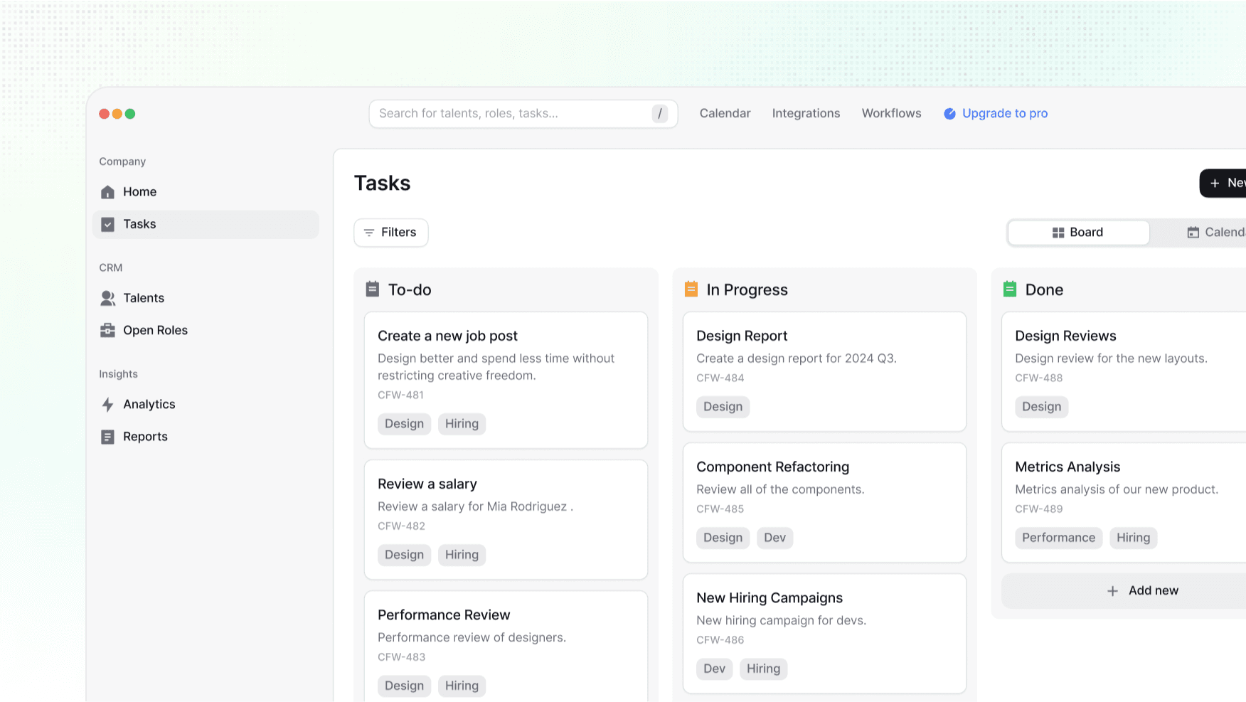Click Add new in the Done column

coord(1142,590)
